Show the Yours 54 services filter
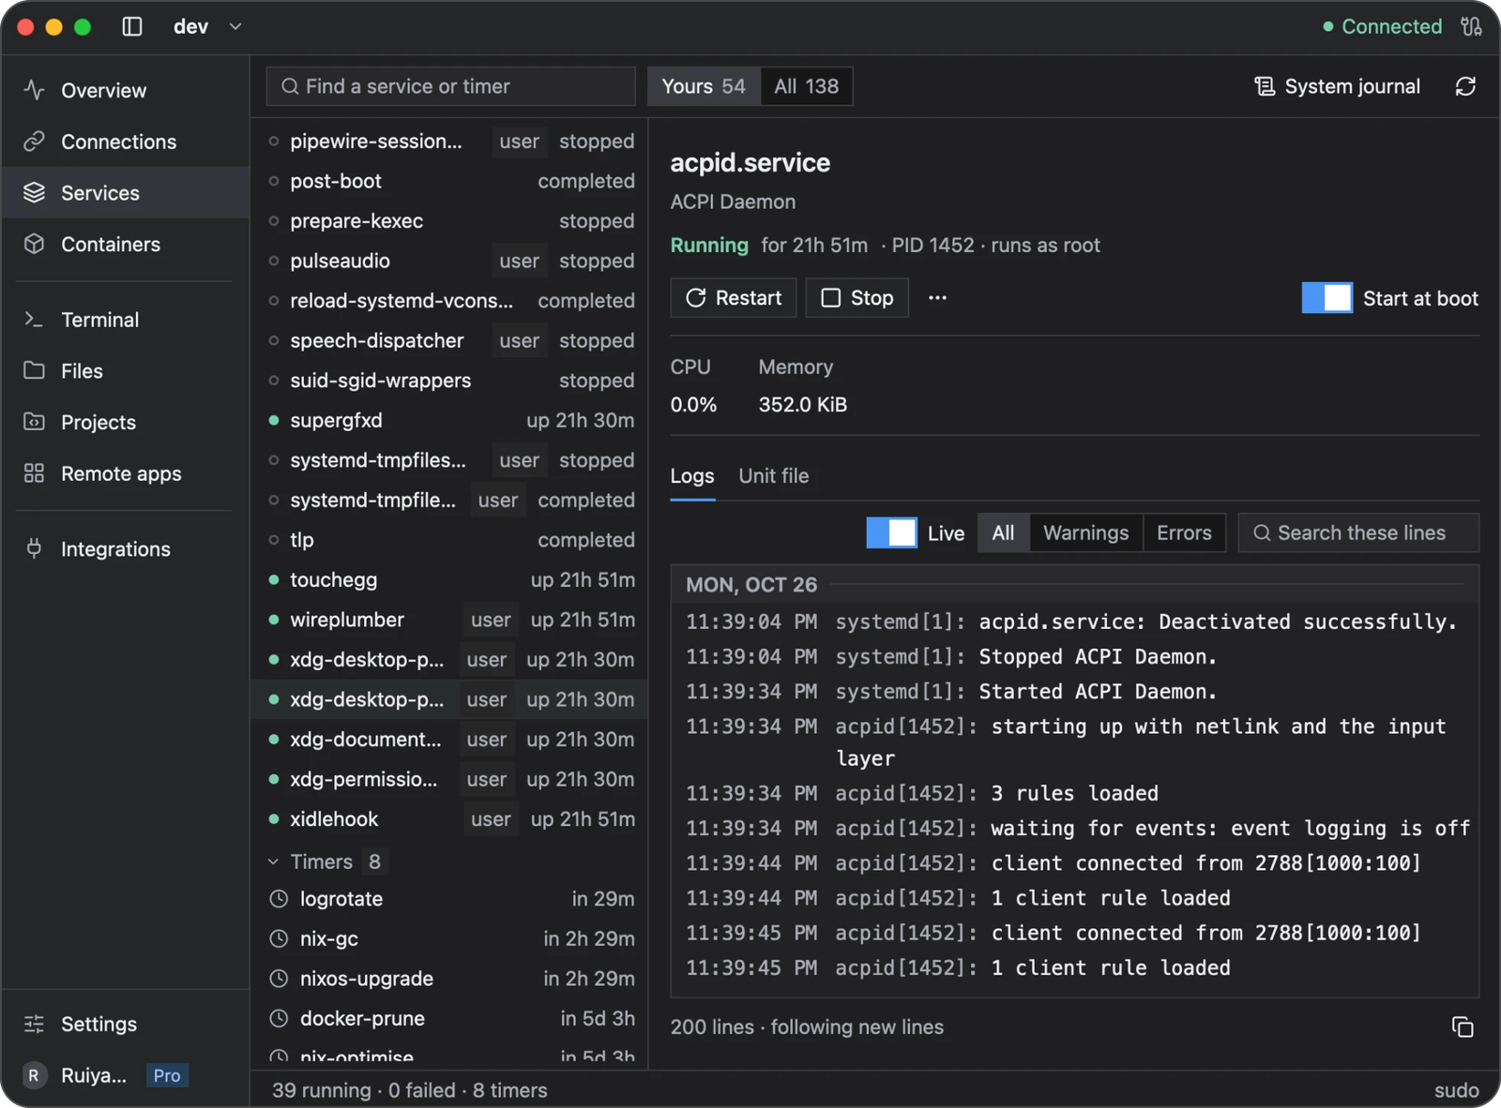The height and width of the screenshot is (1108, 1501). [704, 86]
